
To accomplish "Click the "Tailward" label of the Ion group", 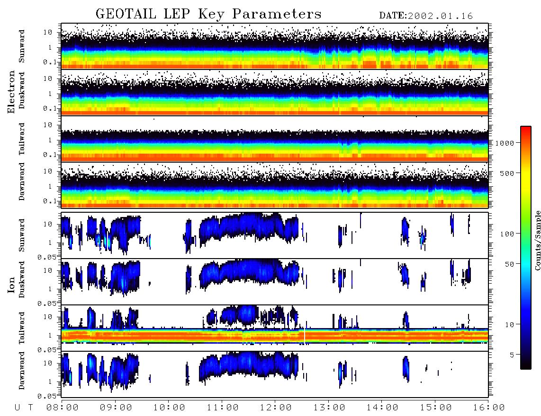I will pyautogui.click(x=22, y=328).
